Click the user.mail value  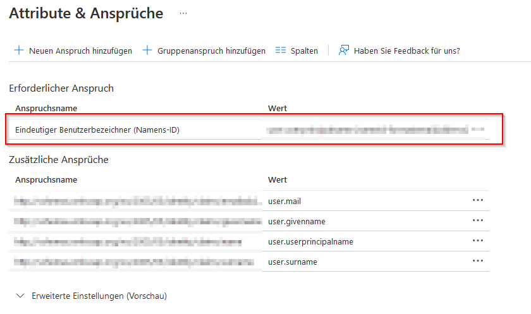coord(286,202)
